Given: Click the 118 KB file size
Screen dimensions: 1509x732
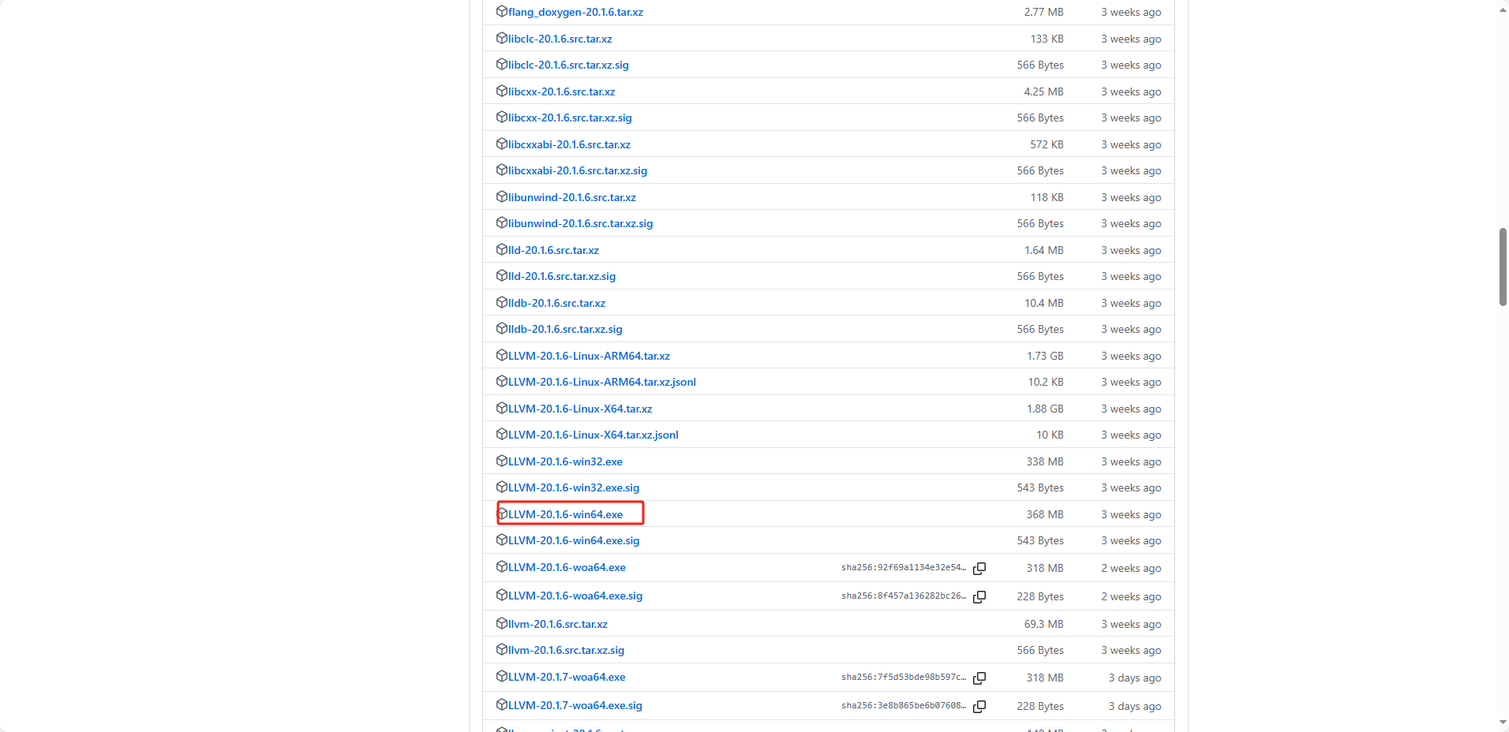Looking at the screenshot, I should coord(1047,197).
